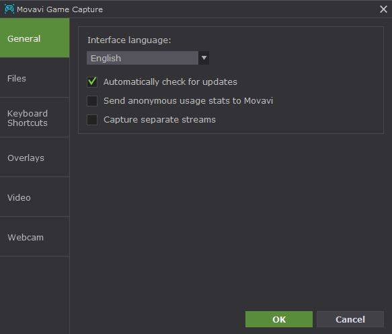This screenshot has height=334, width=392.
Task: Open the Interface language combo box showing English
Action: [148, 58]
